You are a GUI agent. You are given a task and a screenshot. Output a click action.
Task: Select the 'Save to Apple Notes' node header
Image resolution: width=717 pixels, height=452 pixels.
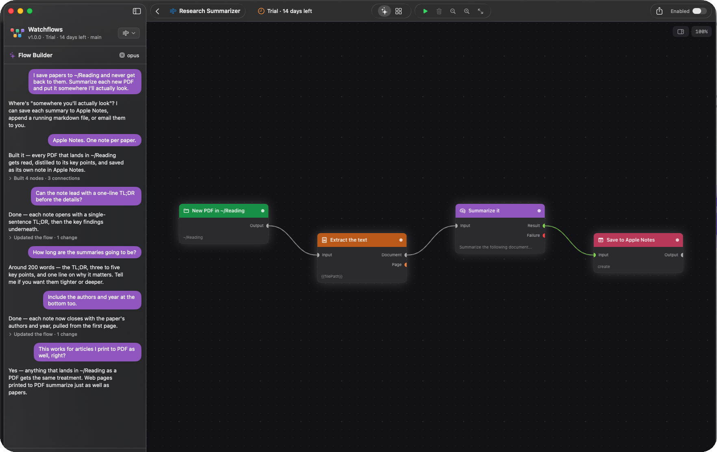pos(638,240)
